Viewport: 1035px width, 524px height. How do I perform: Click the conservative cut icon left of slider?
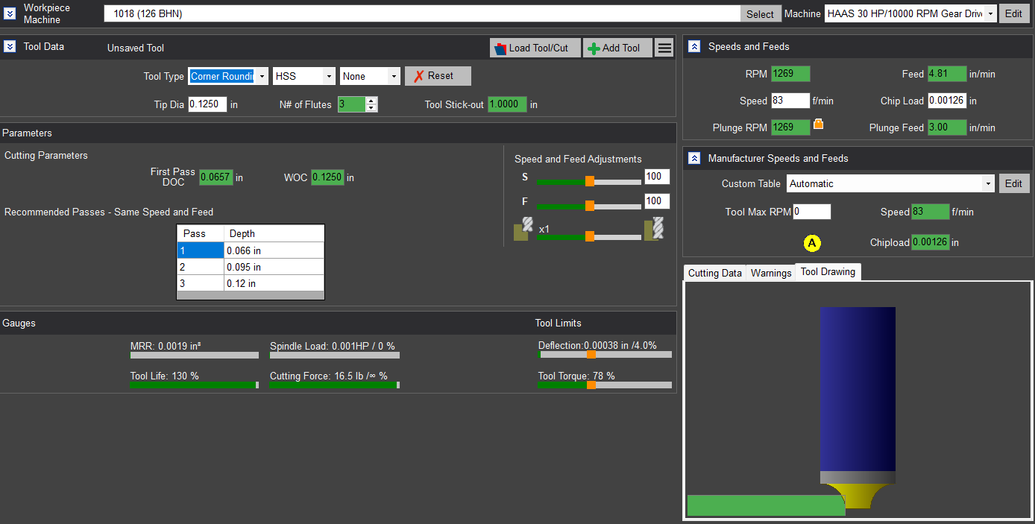[523, 229]
